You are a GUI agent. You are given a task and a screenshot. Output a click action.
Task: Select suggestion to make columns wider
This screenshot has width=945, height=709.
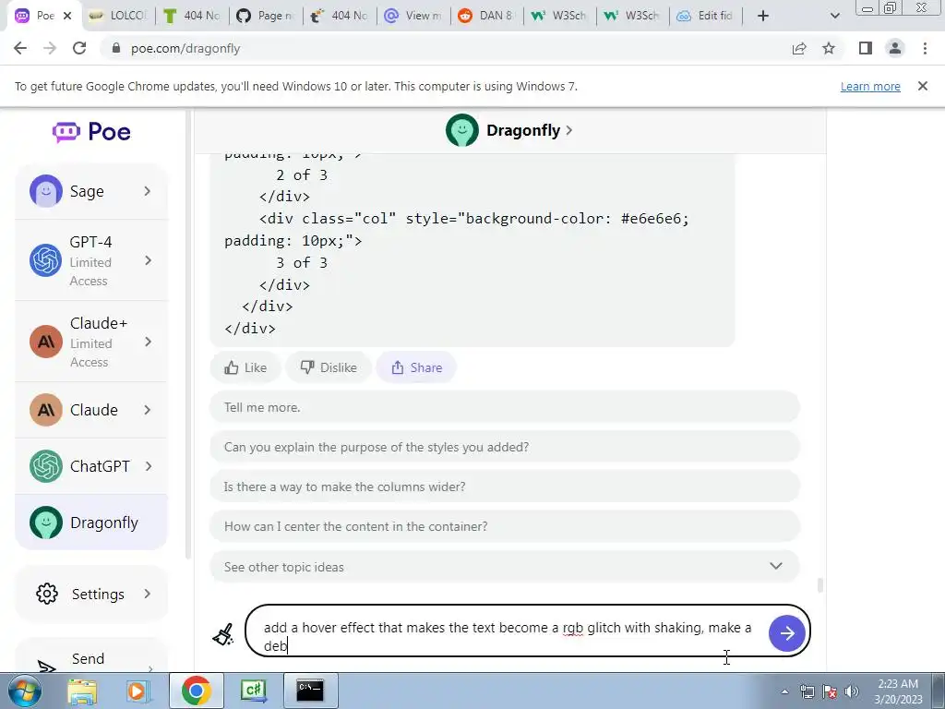point(505,487)
